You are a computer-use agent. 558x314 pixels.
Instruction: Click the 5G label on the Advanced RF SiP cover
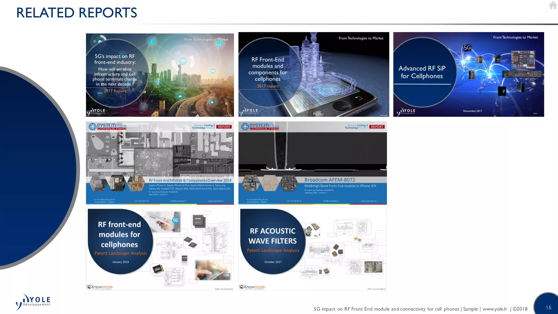pos(467,48)
